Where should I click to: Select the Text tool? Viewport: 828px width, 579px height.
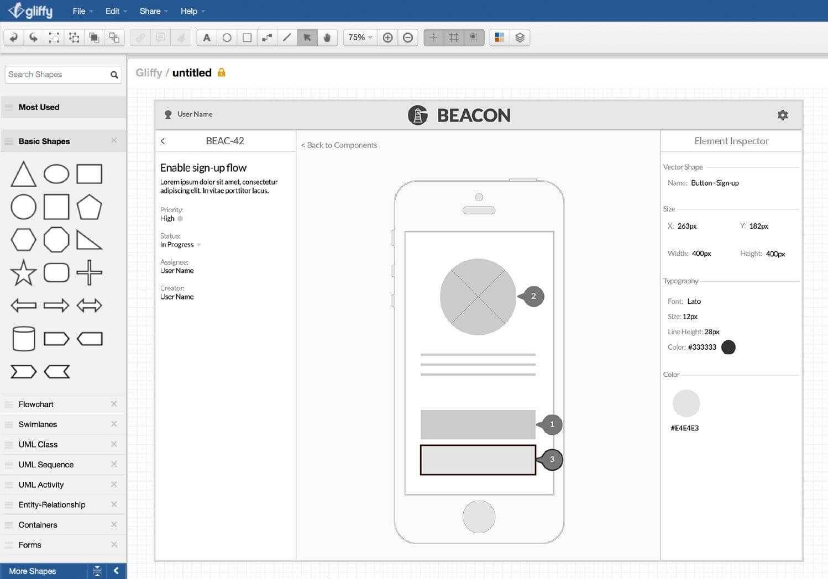(x=206, y=37)
